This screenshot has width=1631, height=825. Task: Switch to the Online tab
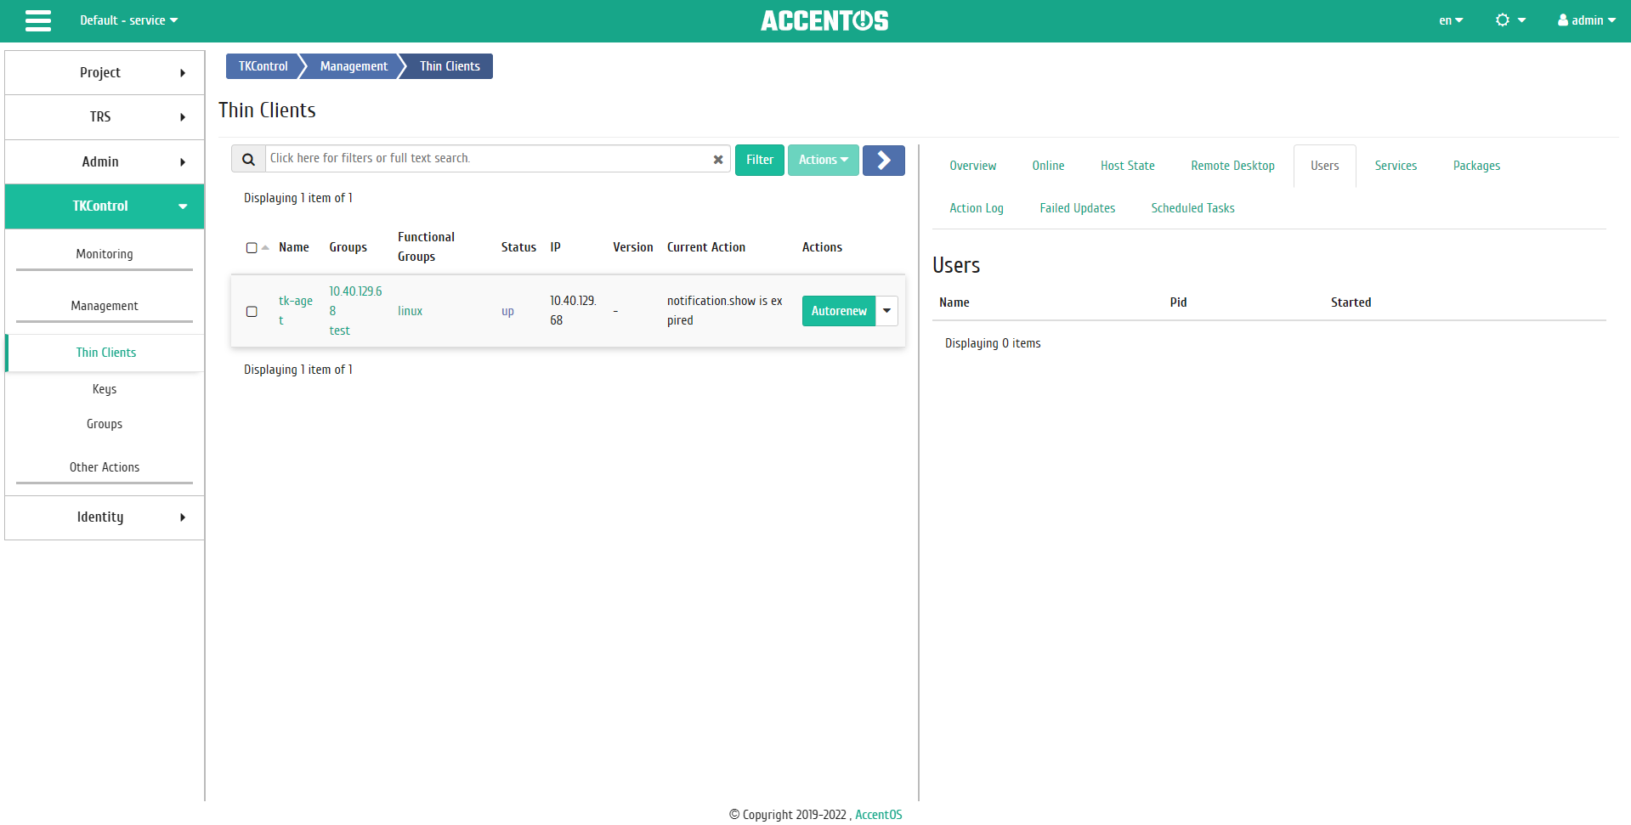click(1048, 166)
